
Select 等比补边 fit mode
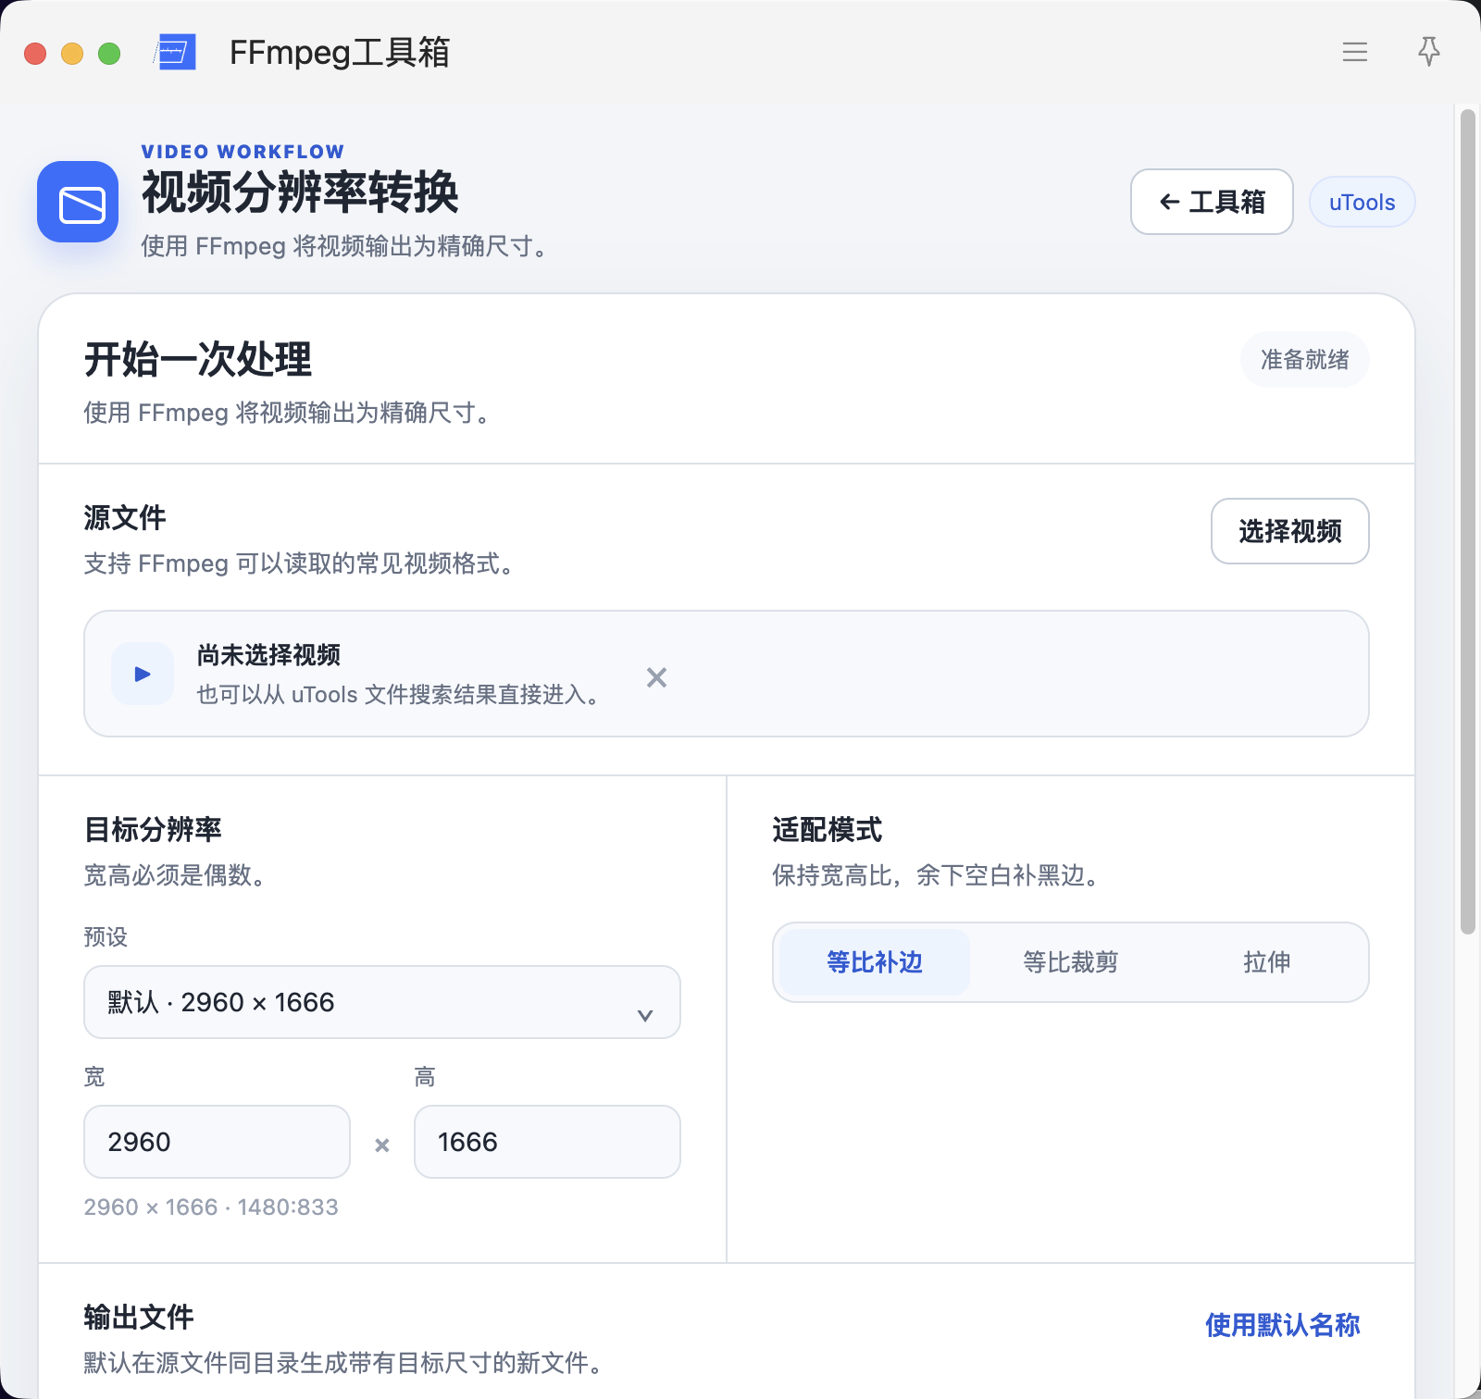[x=875, y=962]
